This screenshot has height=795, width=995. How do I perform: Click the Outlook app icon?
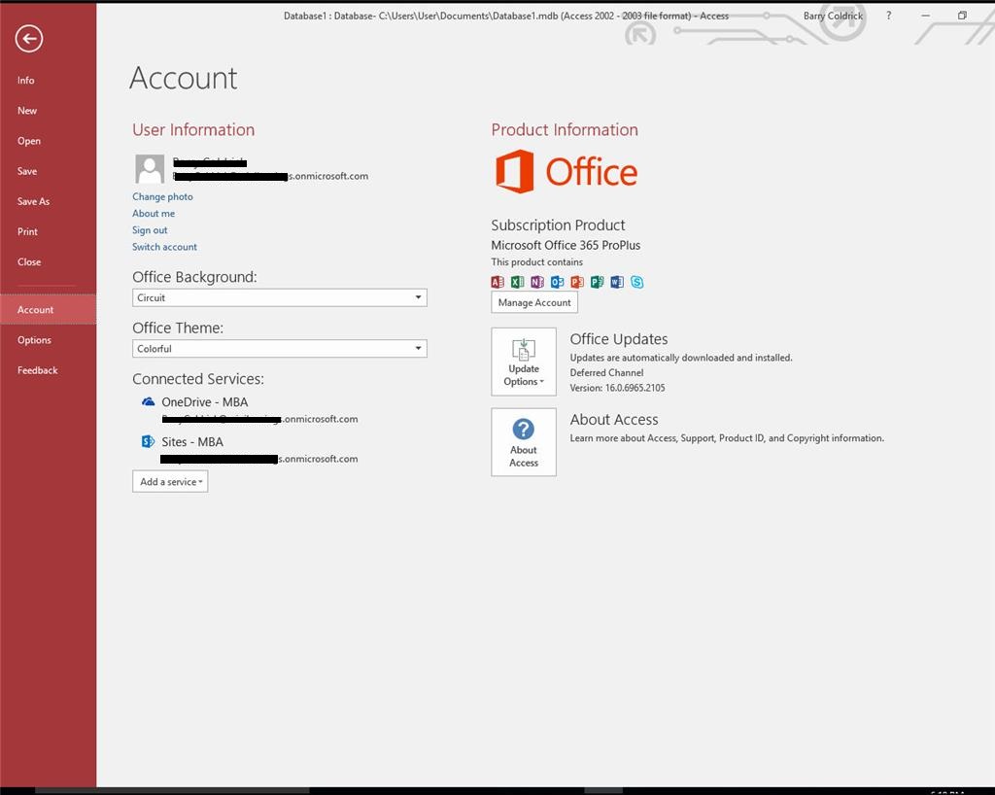click(x=557, y=283)
